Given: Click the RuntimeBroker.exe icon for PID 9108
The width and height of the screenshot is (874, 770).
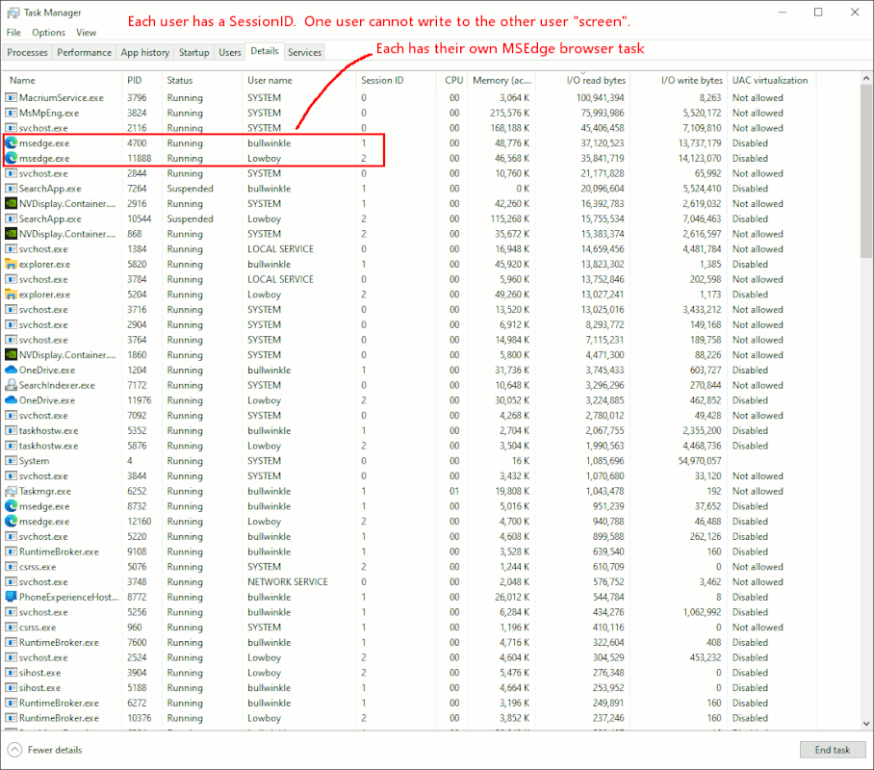Looking at the screenshot, I should 11,552.
